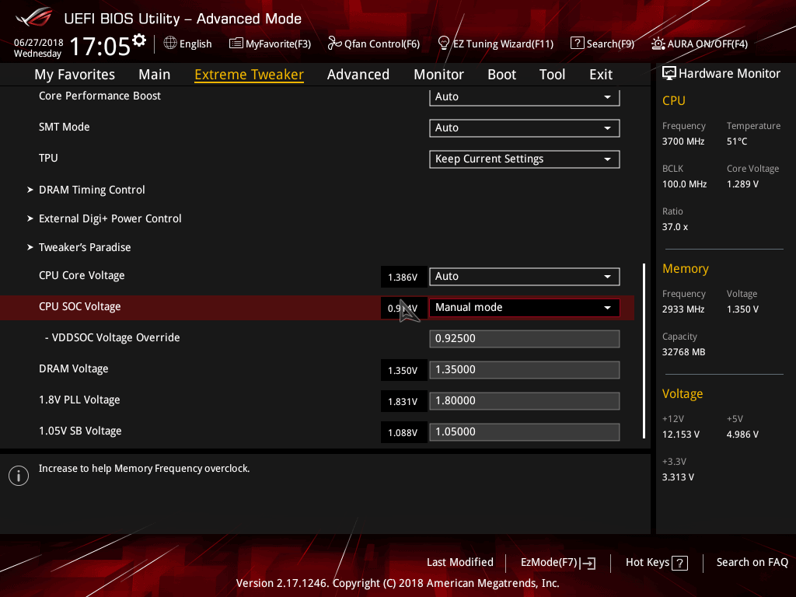
Task: Open the MyFavorite list icon
Action: (x=236, y=44)
